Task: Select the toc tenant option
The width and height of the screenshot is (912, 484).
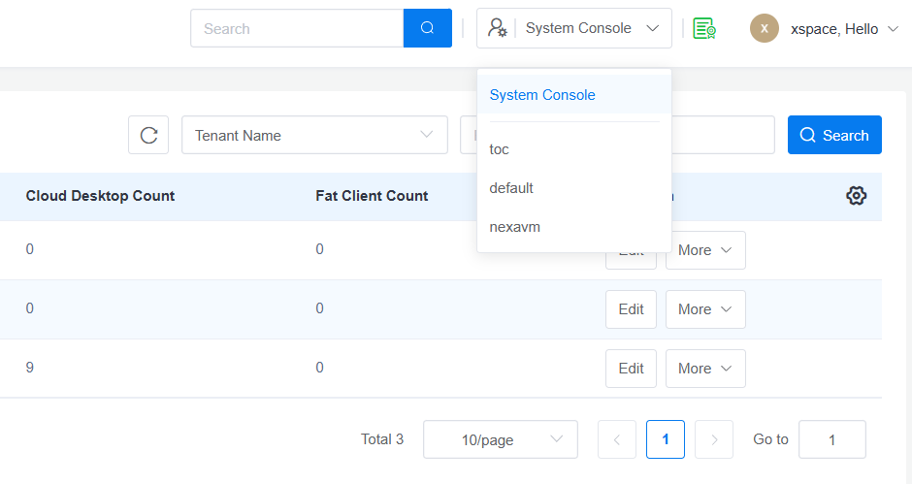Action: (x=500, y=149)
